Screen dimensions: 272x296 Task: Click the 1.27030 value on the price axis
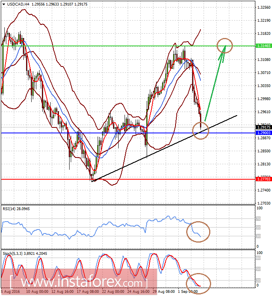coord(264,203)
